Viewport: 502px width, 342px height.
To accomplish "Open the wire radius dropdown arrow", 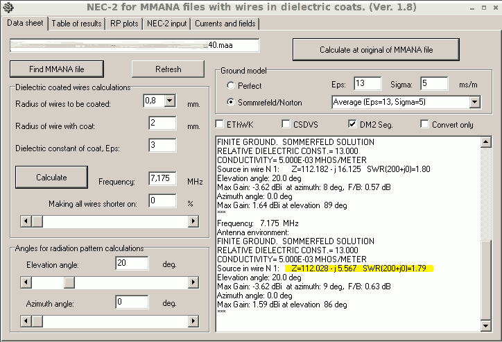I will (x=170, y=101).
